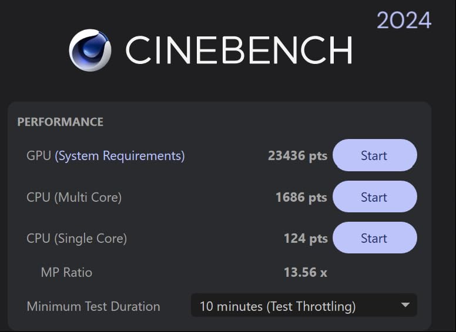The image size is (456, 332).
Task: Open the Minimum Test Duration combo box
Action: [303, 306]
